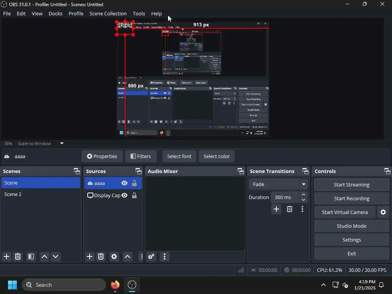Screen dimensions: 392x294
Task: Open transition properties three-dot menu
Action: [x=302, y=209]
